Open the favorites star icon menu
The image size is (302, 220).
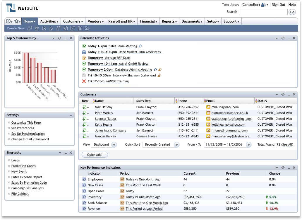pos(17,21)
